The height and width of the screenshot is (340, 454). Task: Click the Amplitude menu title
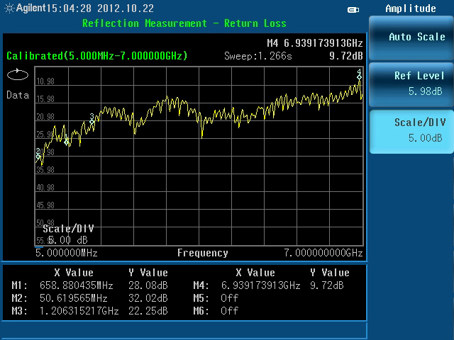click(x=411, y=8)
